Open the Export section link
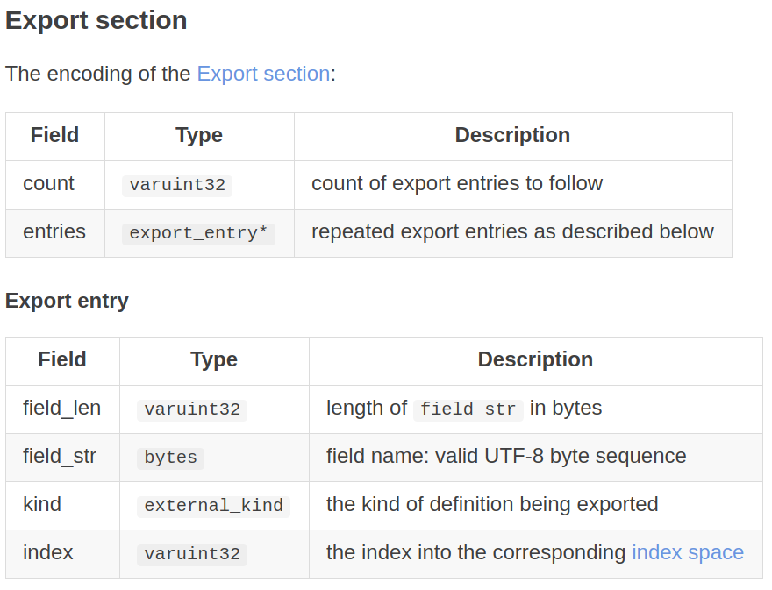 coord(263,74)
